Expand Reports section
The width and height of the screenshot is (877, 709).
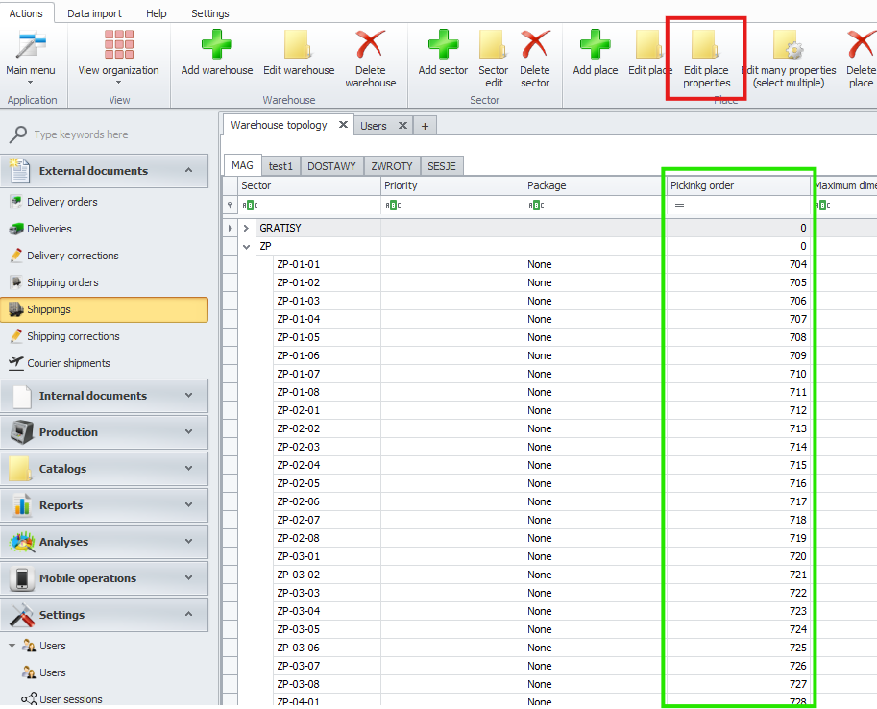tap(189, 504)
